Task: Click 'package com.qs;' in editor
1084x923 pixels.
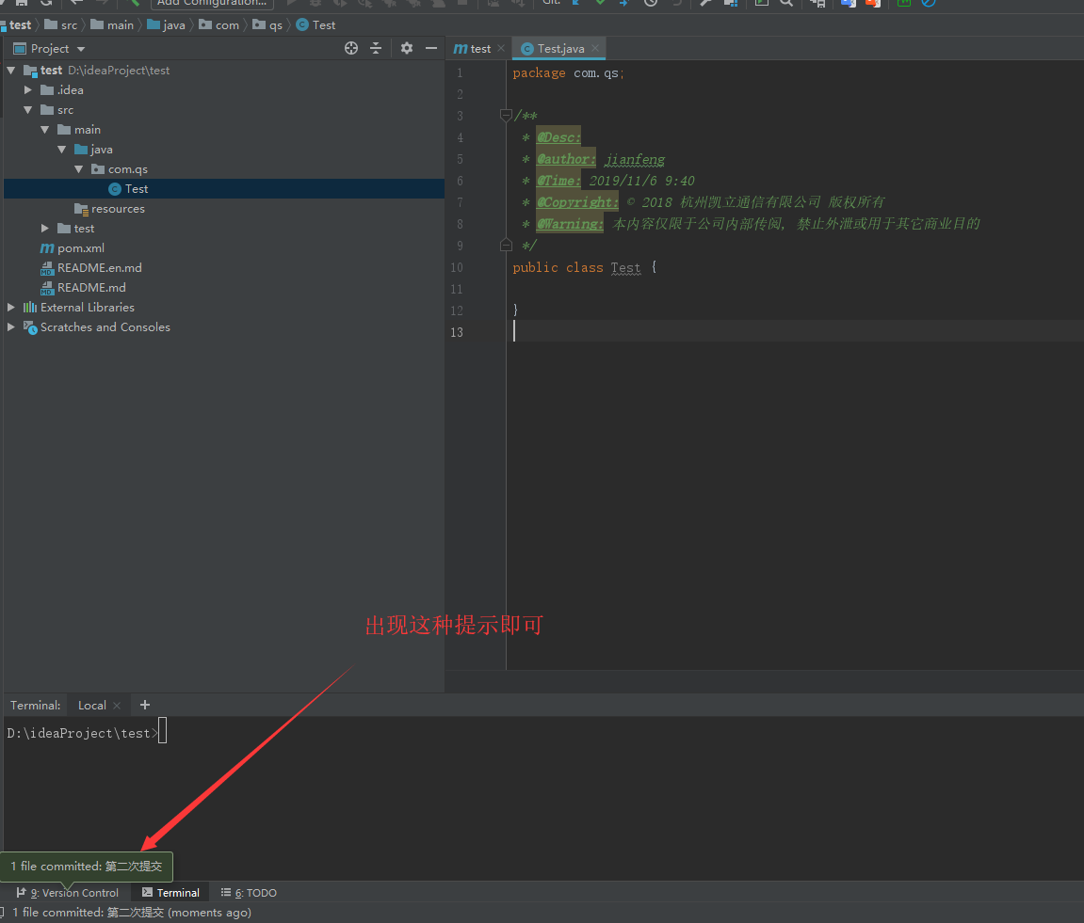Action: 568,72
